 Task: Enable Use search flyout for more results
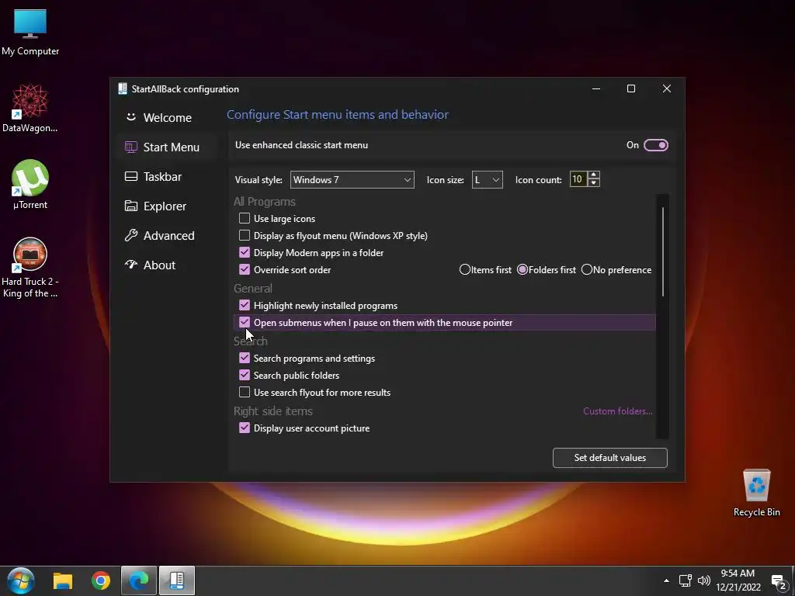[245, 392]
